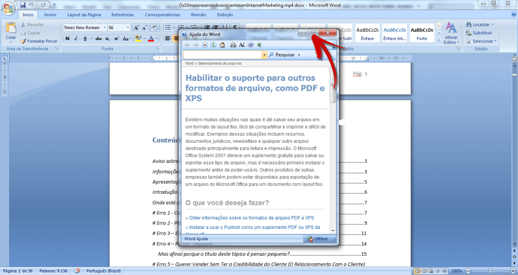Image resolution: width=518 pixels, height=275 pixels.
Task: Open the font color dropdown arrow
Action: 157,38
